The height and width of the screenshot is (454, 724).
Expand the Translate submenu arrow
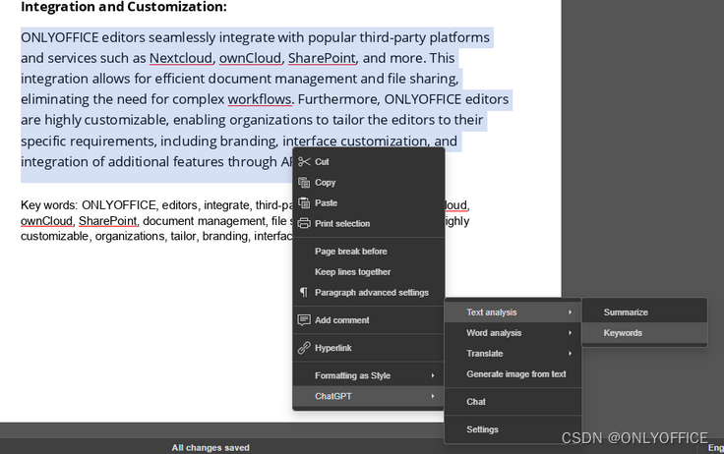point(571,354)
